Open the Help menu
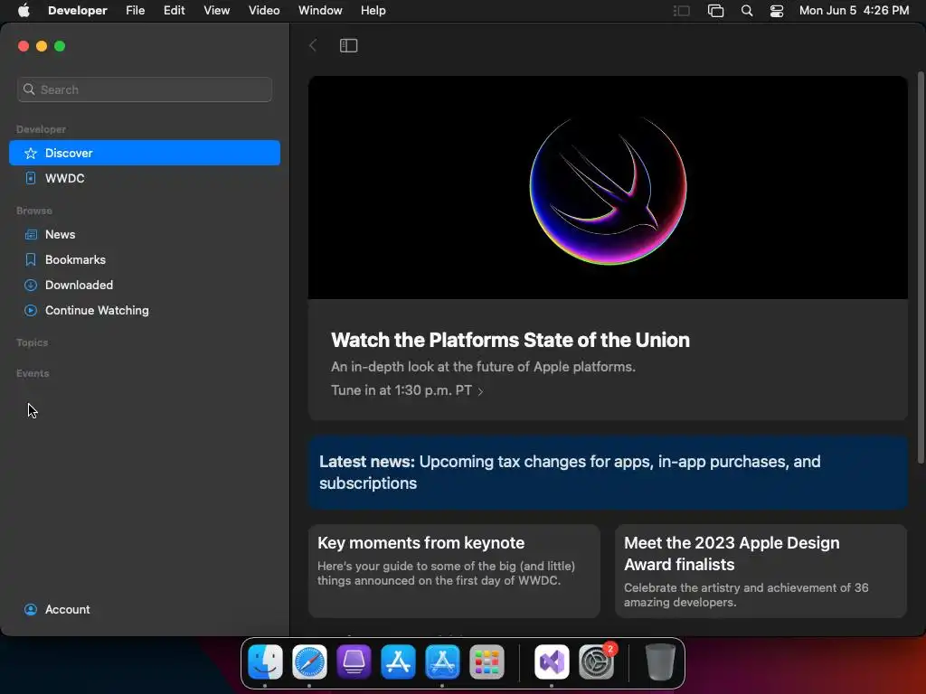 373,11
